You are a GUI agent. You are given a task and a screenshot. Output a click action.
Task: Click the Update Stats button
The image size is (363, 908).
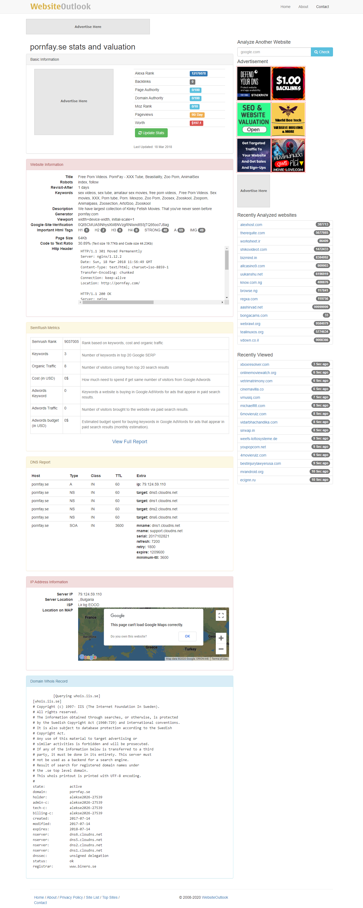click(151, 133)
